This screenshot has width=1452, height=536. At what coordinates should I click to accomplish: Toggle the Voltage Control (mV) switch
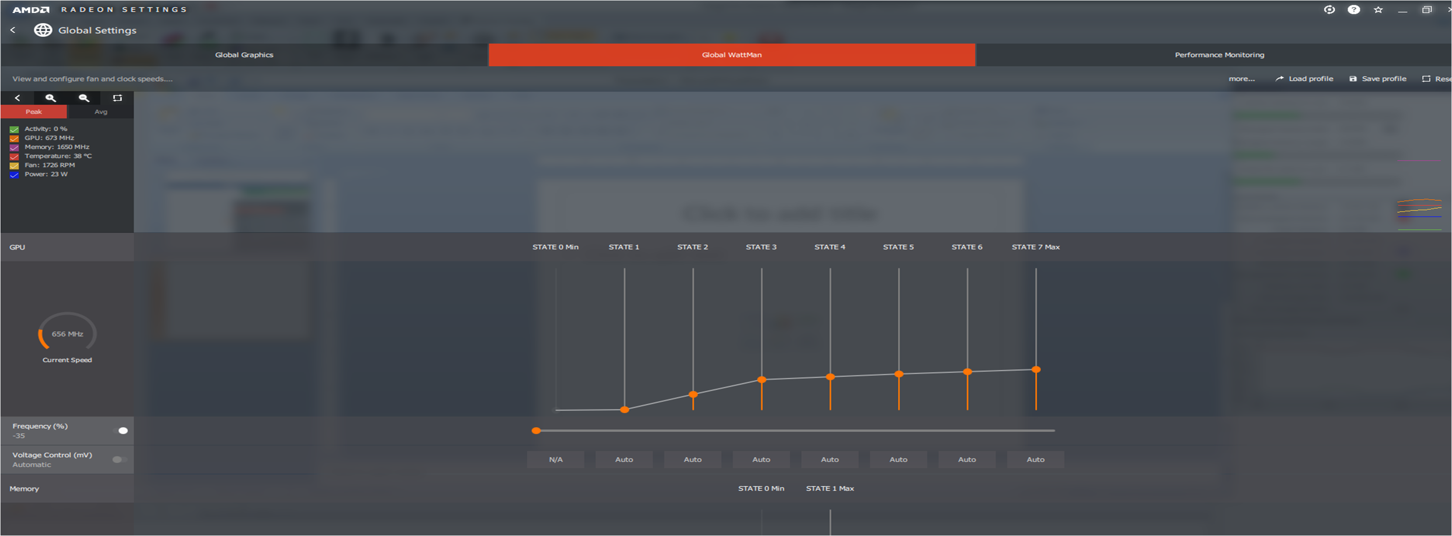click(x=120, y=459)
